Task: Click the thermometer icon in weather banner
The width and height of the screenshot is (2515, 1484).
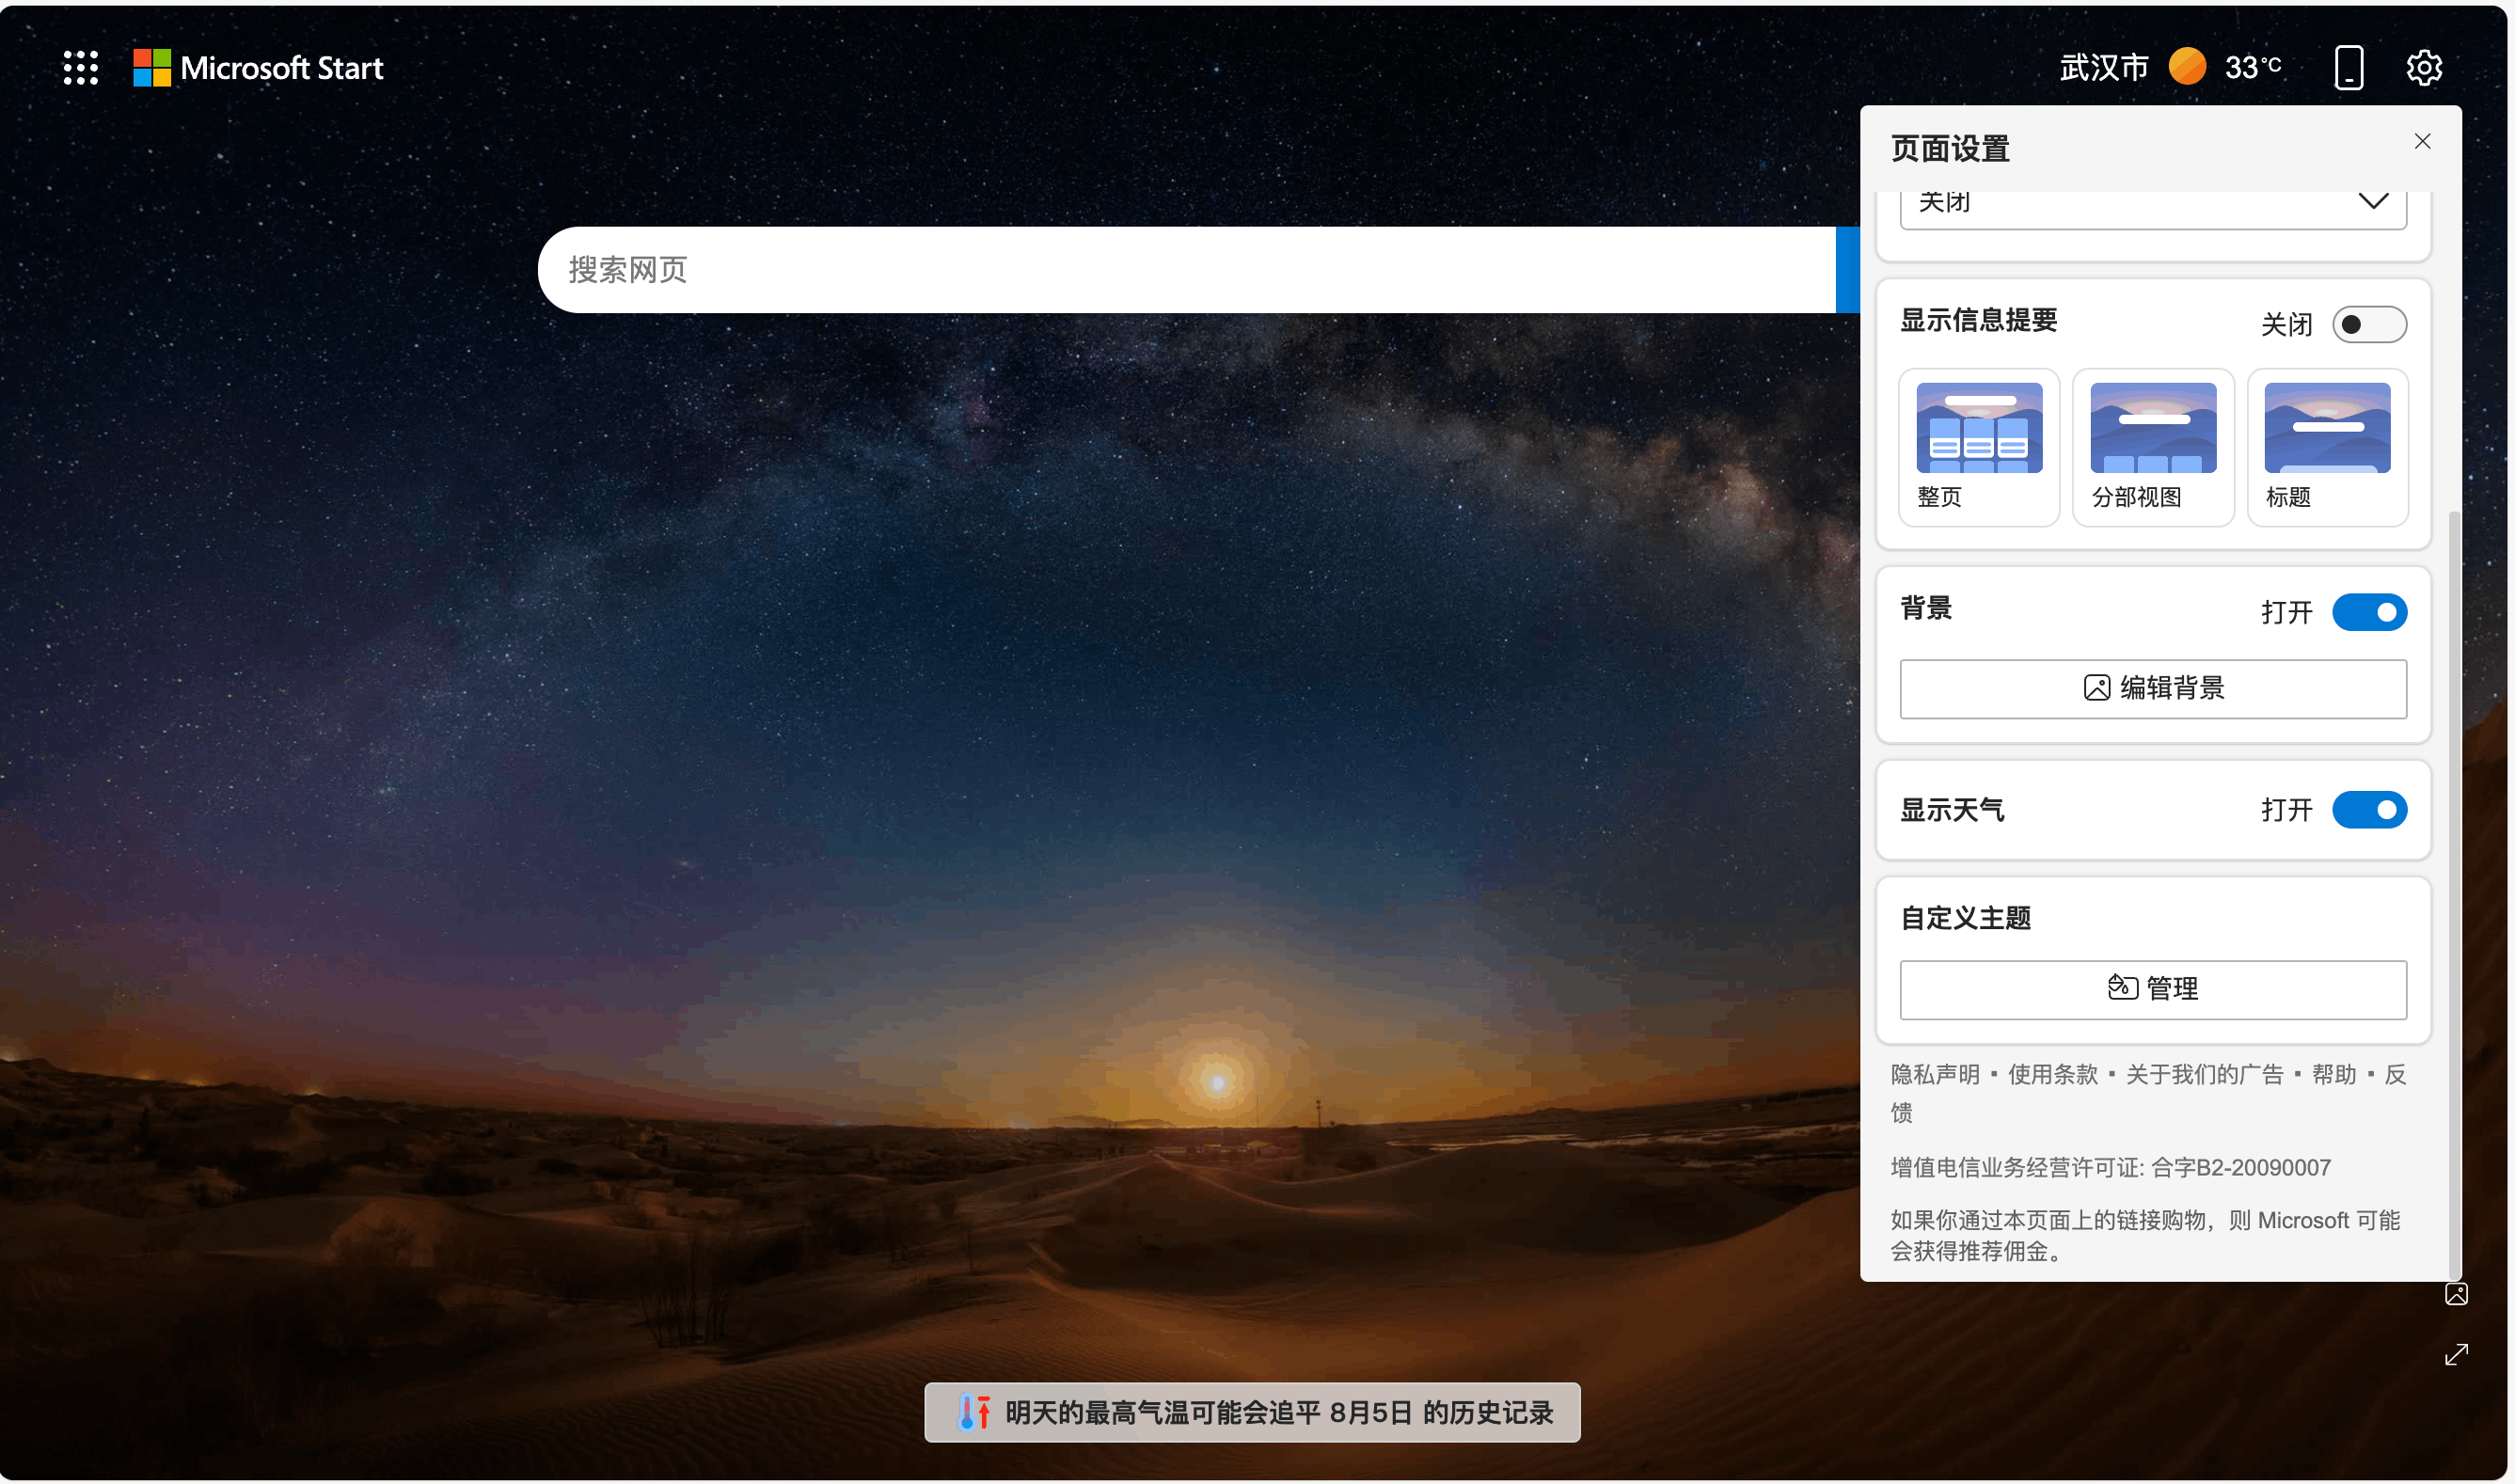Action: pos(973,1412)
